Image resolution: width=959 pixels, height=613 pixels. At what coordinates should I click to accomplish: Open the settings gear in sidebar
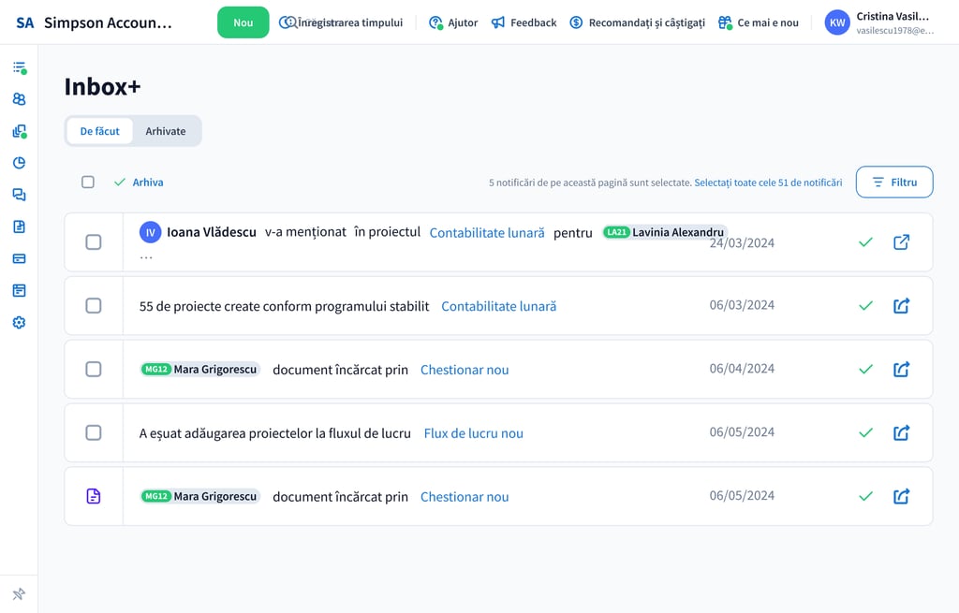click(19, 323)
